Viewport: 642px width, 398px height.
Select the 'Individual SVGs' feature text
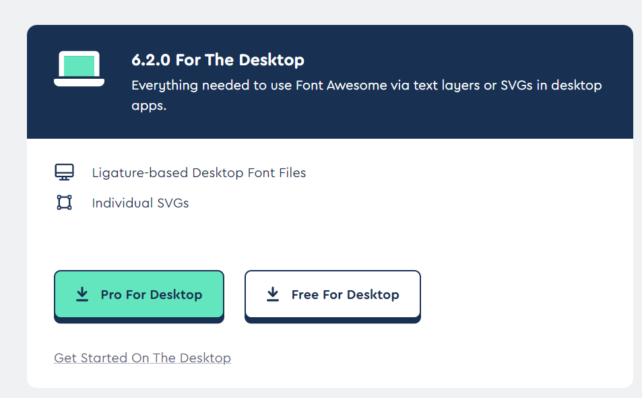pos(140,203)
